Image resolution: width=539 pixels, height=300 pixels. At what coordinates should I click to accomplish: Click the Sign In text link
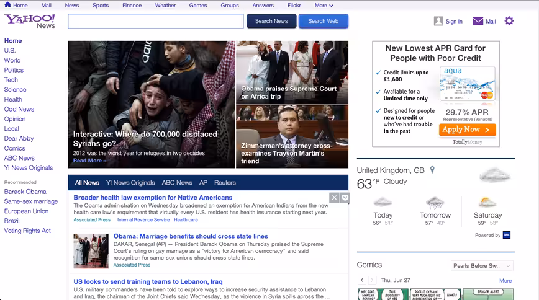pos(454,21)
